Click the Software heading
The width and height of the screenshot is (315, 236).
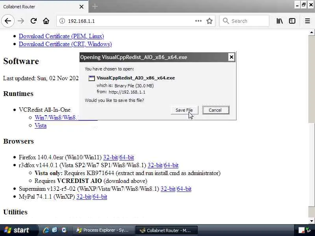(21, 61)
